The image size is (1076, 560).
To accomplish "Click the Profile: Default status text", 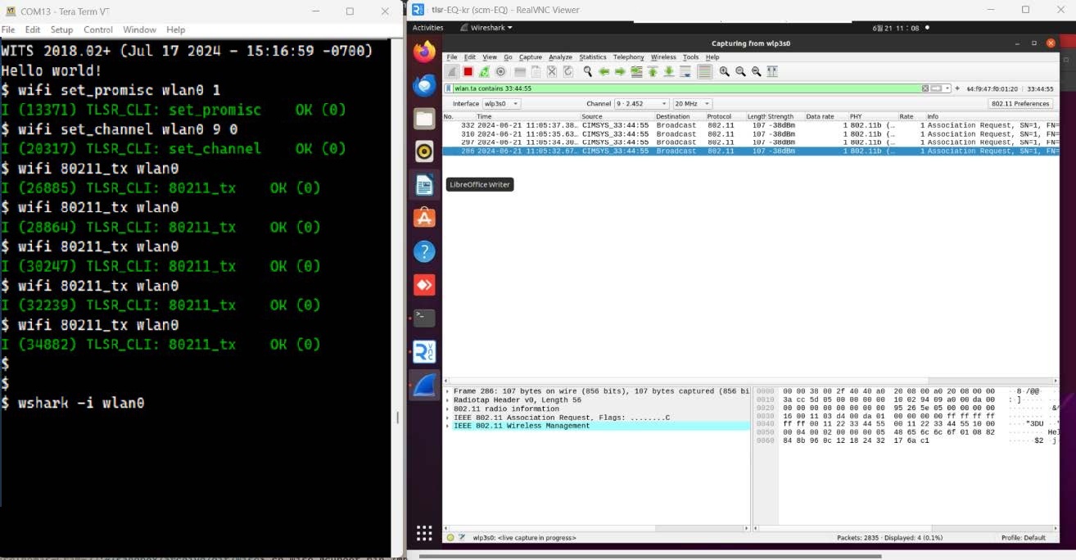I will [x=1023, y=538].
